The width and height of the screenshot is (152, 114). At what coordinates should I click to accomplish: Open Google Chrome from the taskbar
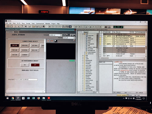[x=13, y=98]
